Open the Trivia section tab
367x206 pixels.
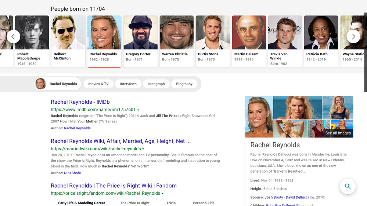tap(171, 203)
